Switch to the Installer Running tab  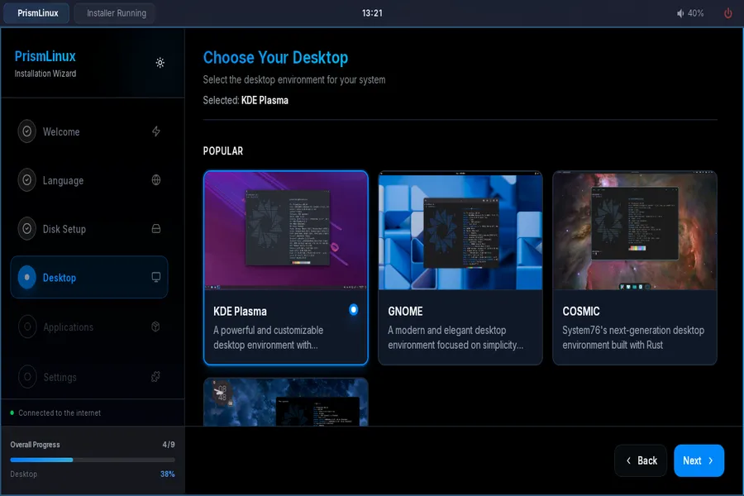click(116, 13)
